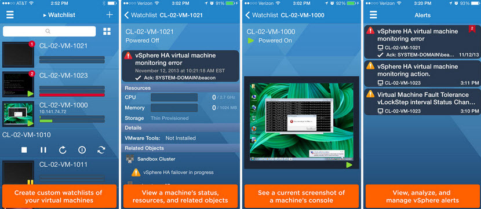The image size is (481, 209).
Task: Select CL-02-VM-1010 row label
Action: point(27,135)
